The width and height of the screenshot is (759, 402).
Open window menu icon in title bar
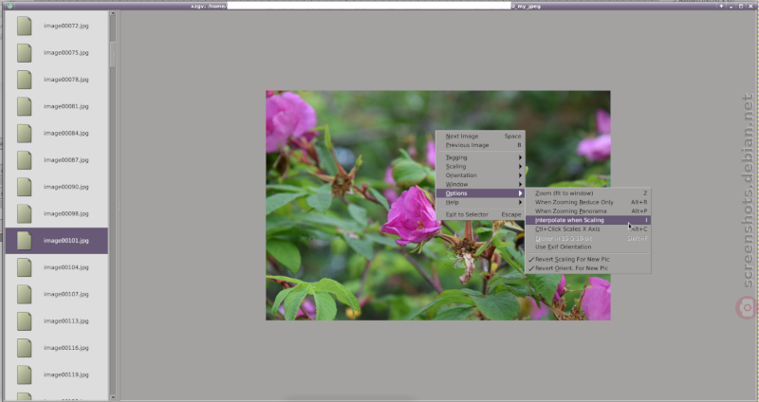point(9,7)
